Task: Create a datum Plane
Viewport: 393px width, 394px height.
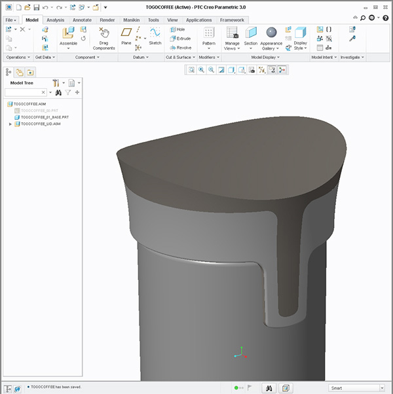Action: point(126,33)
